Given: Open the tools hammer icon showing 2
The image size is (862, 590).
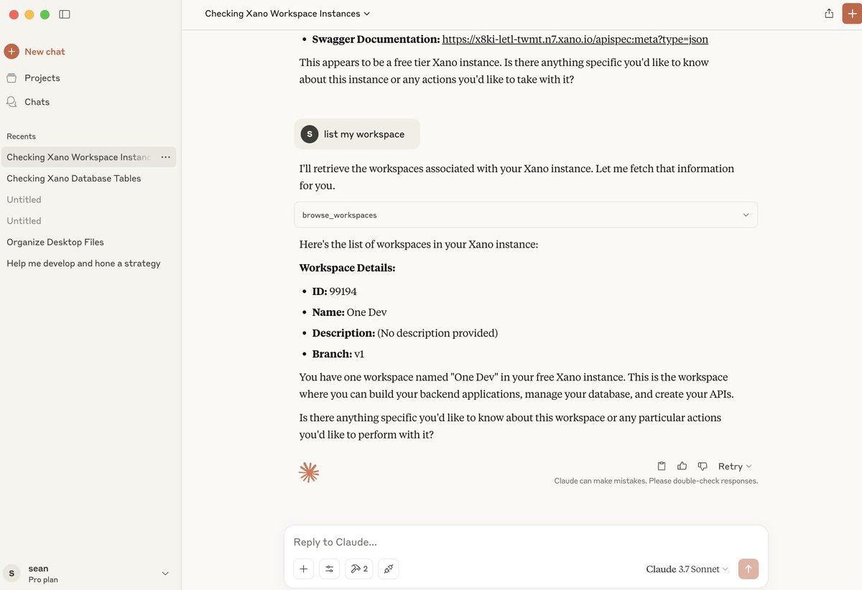Looking at the screenshot, I should click(359, 569).
